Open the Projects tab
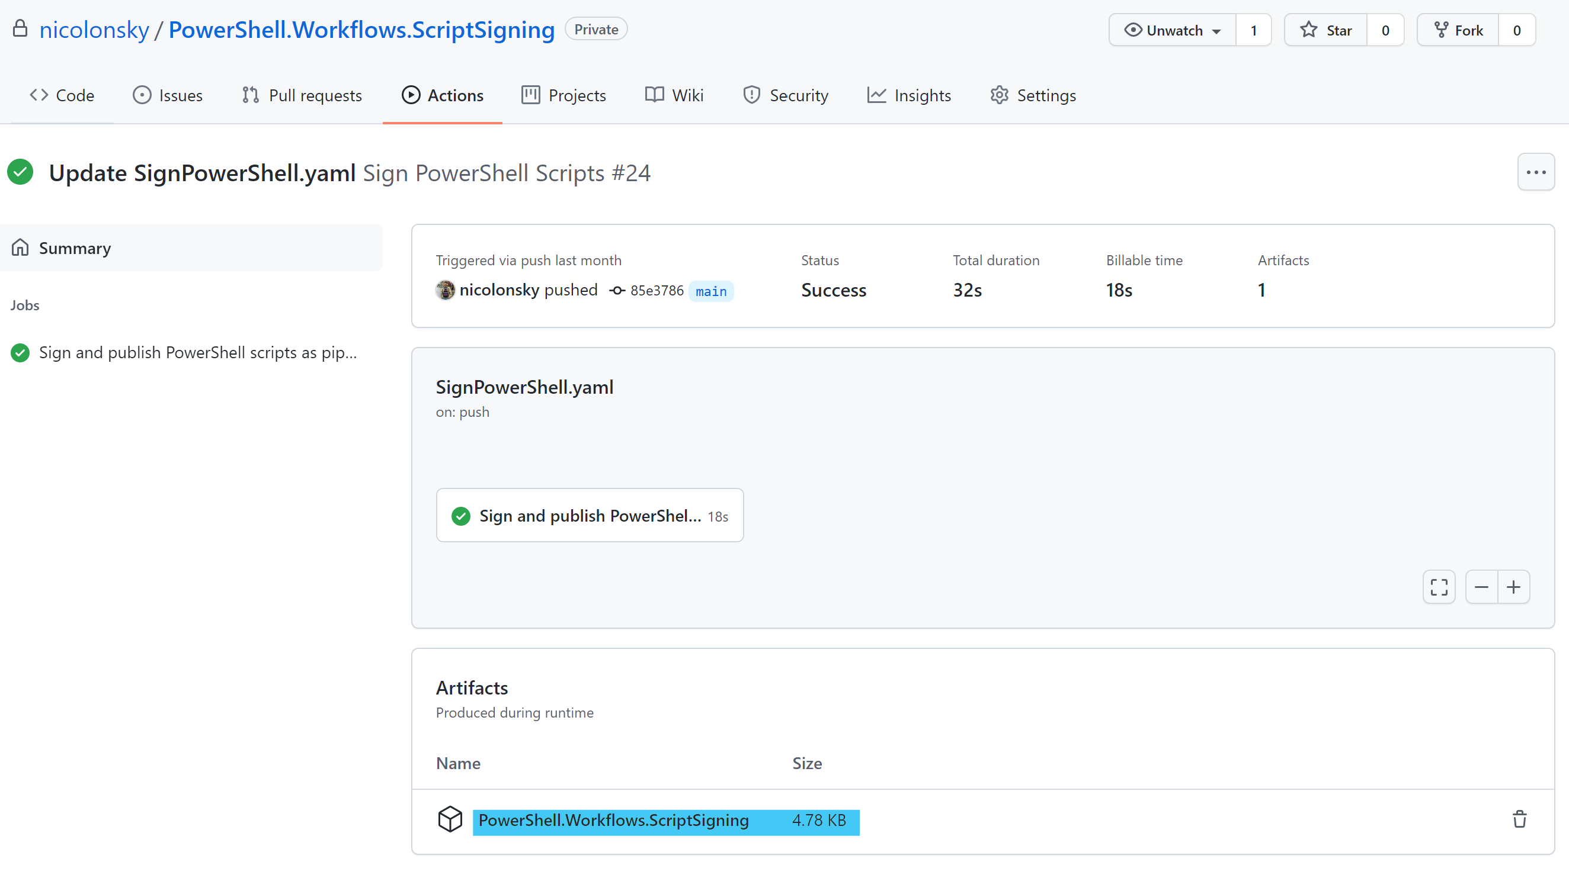 click(563, 95)
